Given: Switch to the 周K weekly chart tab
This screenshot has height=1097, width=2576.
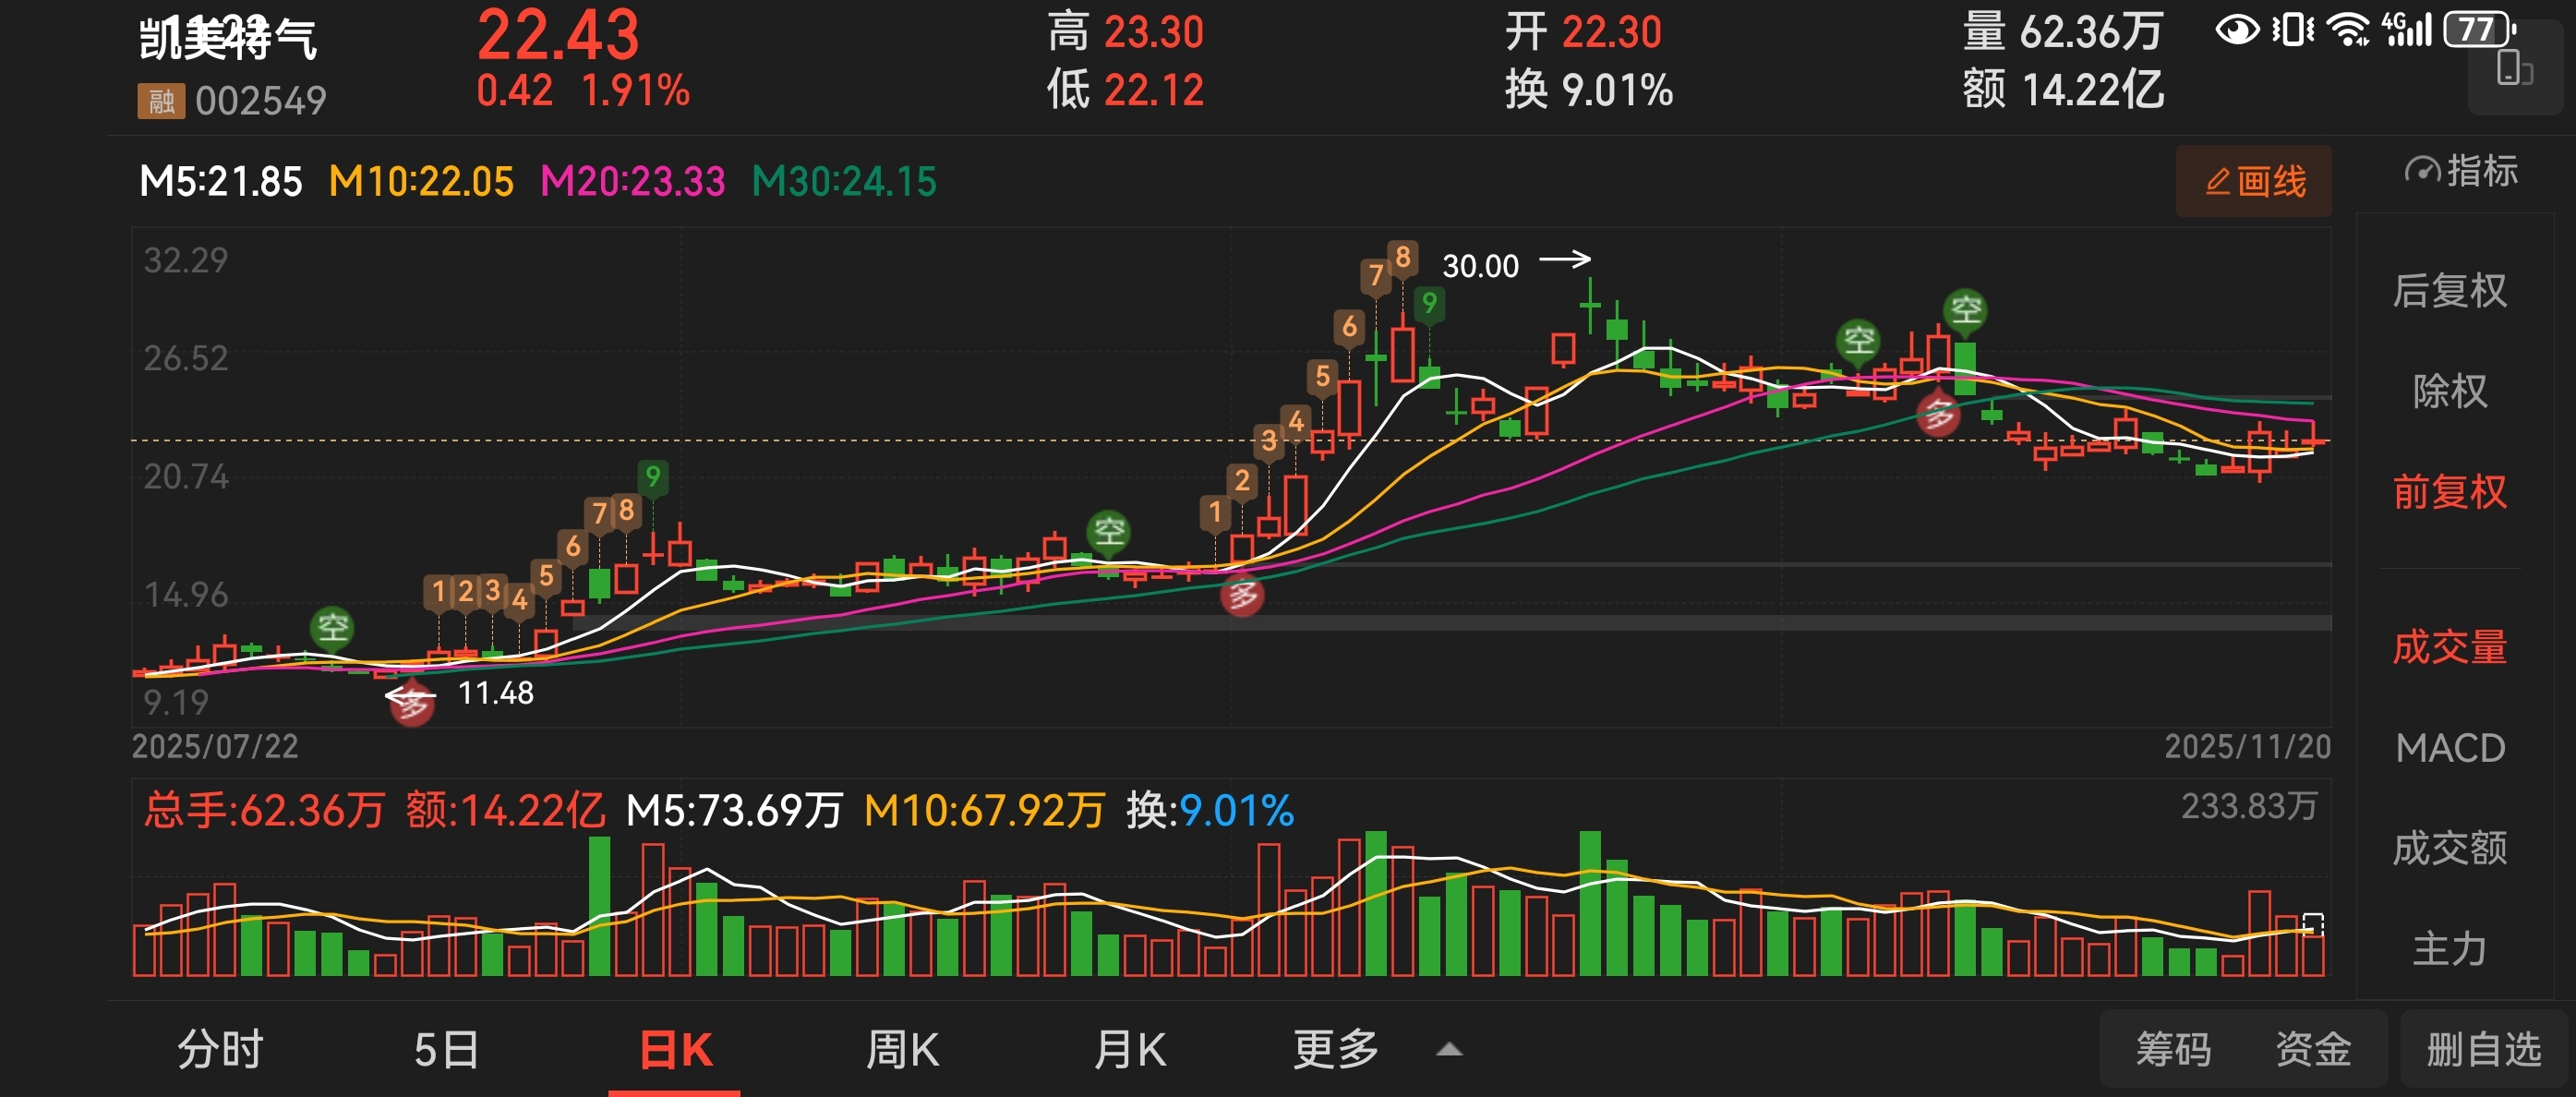Looking at the screenshot, I should [x=902, y=1050].
